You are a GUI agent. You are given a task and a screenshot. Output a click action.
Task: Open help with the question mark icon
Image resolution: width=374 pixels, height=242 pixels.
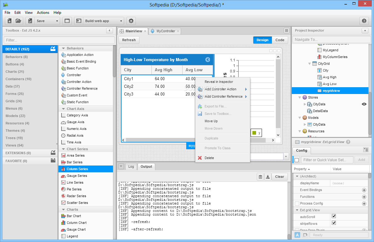click(364, 21)
